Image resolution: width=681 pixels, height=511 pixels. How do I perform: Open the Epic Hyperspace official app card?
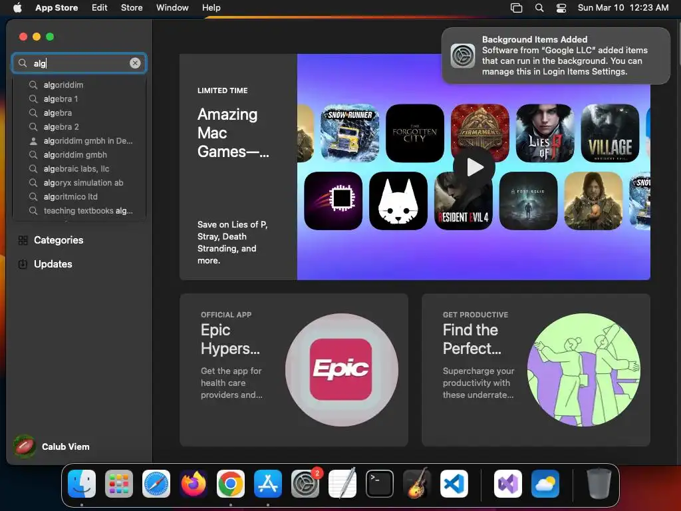point(293,370)
